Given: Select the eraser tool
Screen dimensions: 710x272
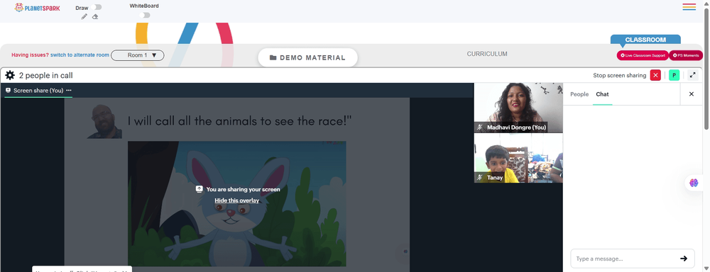Looking at the screenshot, I should [x=95, y=17].
